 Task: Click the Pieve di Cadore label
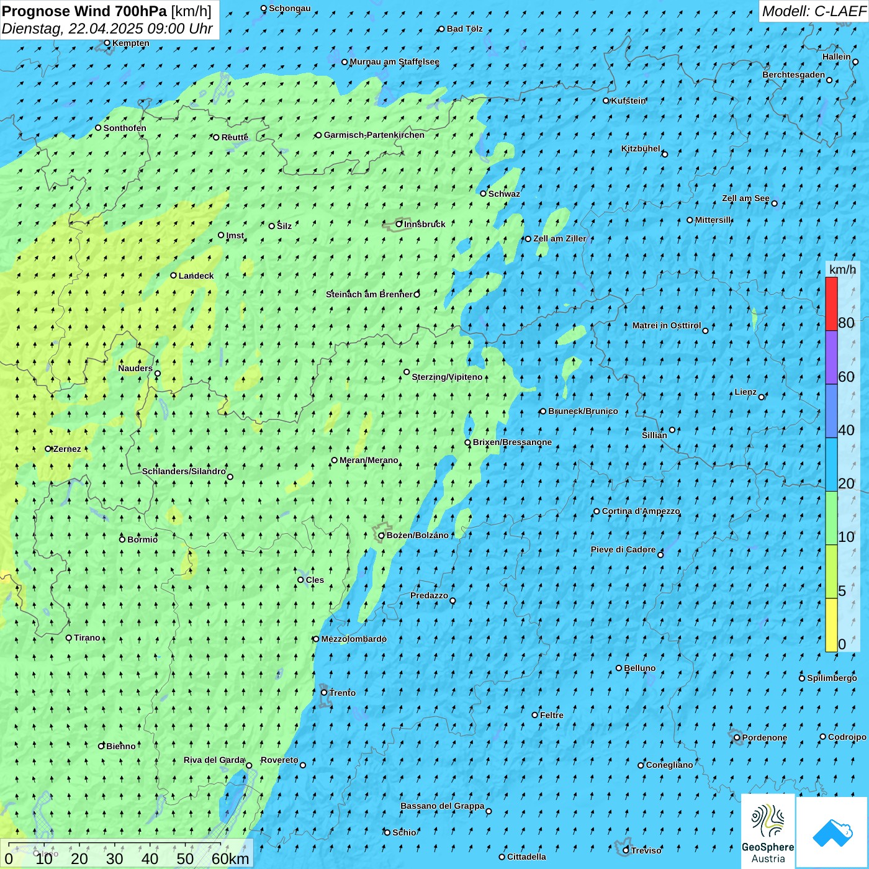(623, 549)
